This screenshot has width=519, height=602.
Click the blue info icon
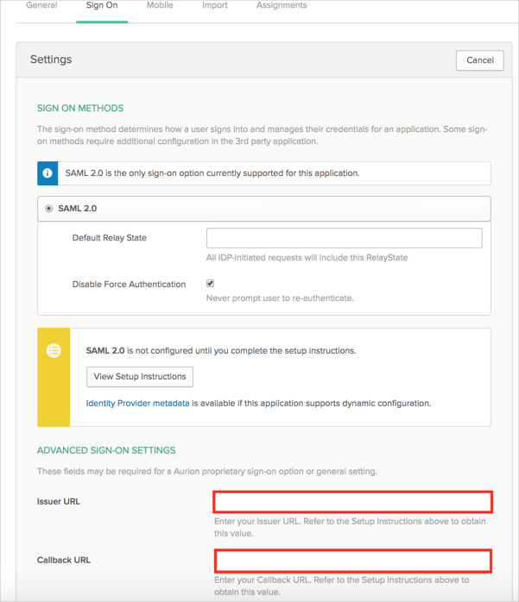click(48, 173)
